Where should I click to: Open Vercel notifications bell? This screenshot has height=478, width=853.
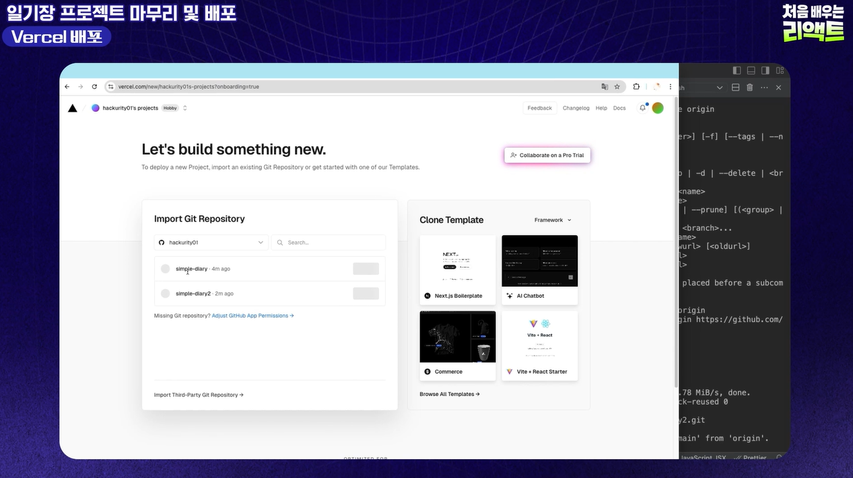pos(643,108)
